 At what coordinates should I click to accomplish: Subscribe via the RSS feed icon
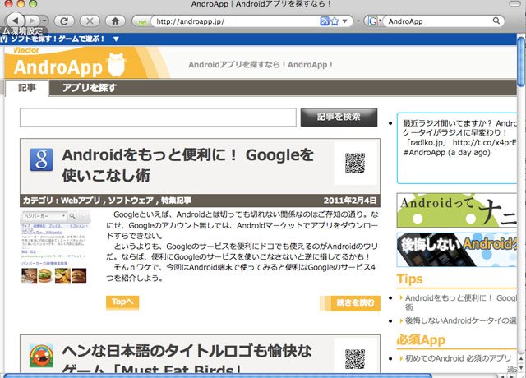(324, 21)
